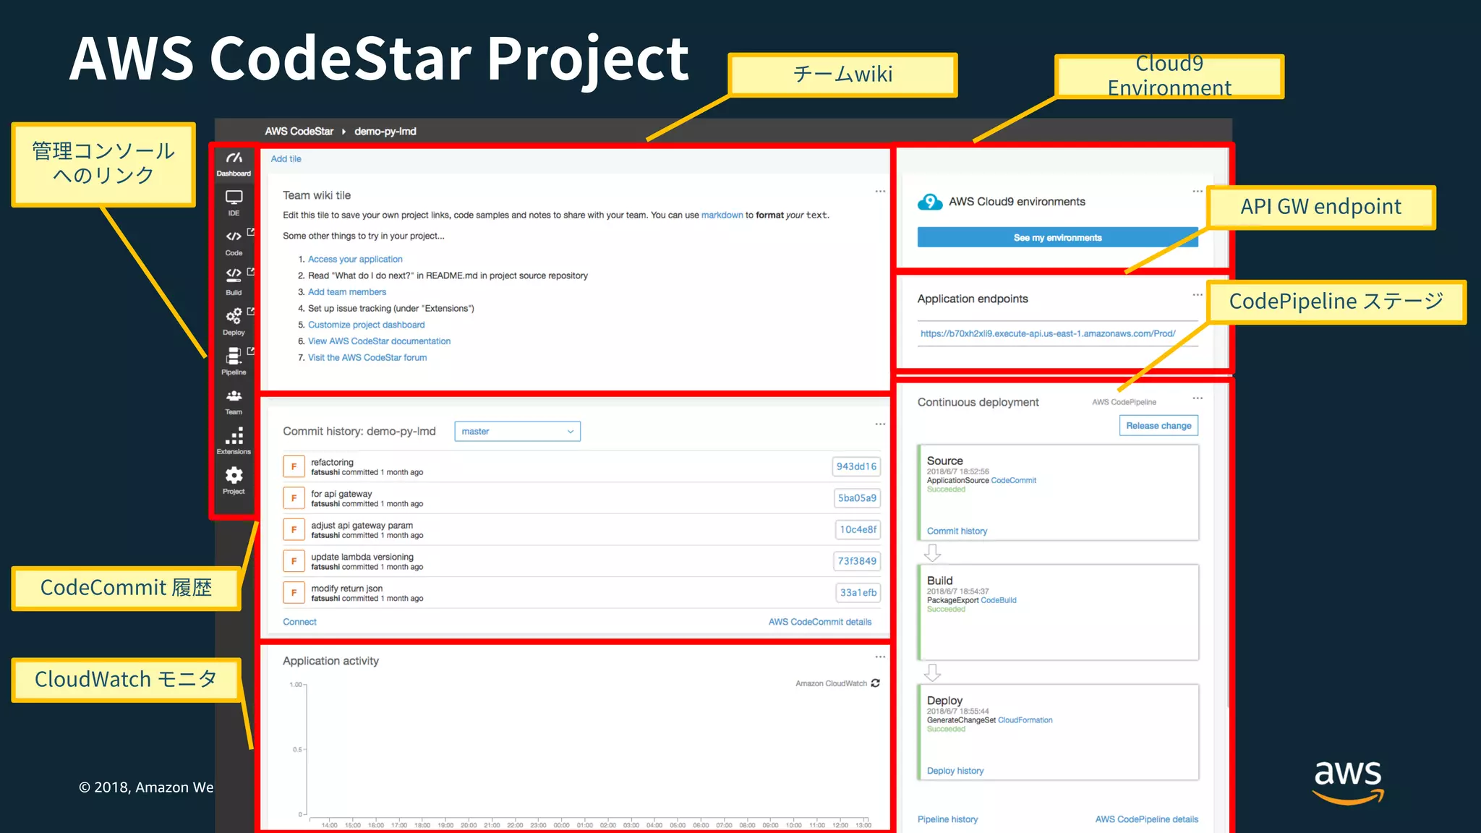Open the Pipeline sidebar icon
Image resolution: width=1481 pixels, height=833 pixels.
point(234,356)
